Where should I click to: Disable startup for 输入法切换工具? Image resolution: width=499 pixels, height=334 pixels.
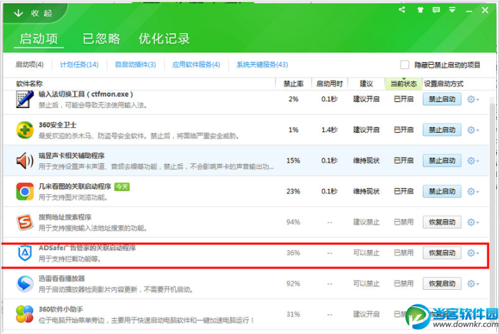(x=442, y=99)
